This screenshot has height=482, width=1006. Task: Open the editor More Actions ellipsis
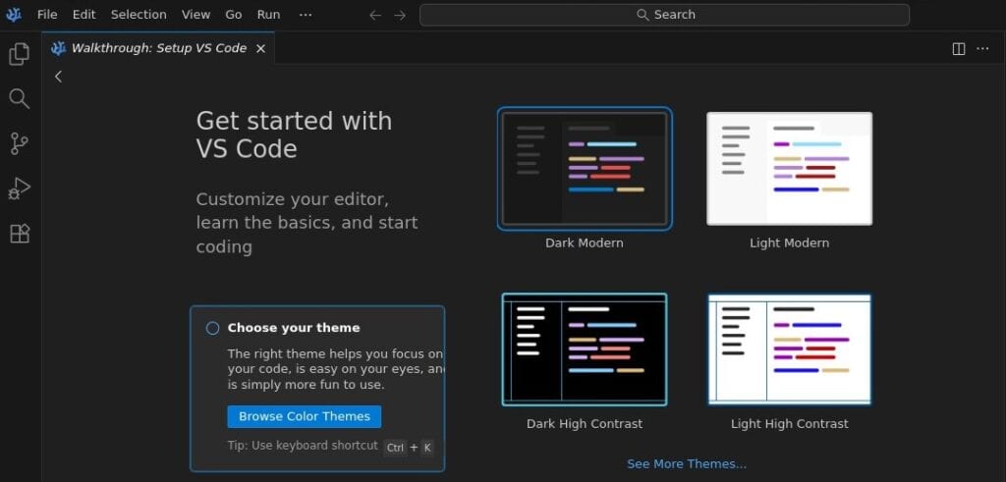click(982, 49)
